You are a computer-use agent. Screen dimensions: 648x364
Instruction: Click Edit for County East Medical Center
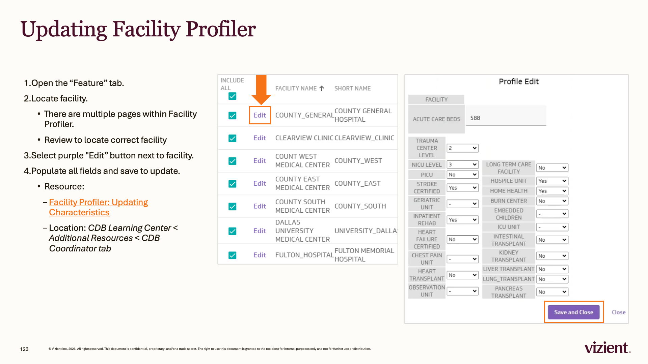[x=260, y=183]
